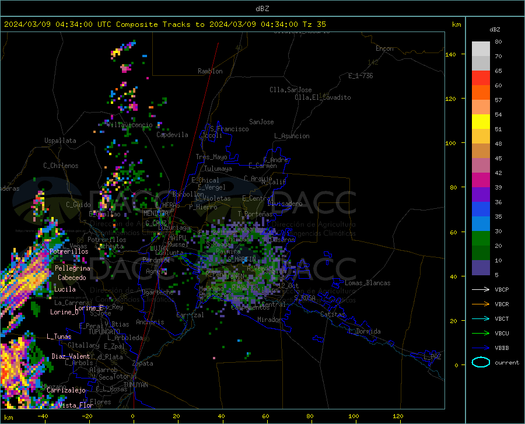Click the Encon map label
This screenshot has width=525, height=424.
point(384,48)
